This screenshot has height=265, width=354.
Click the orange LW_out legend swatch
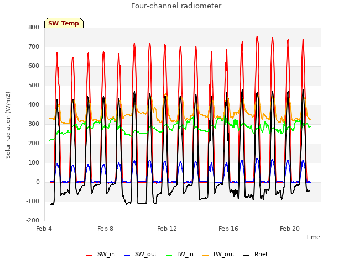[206, 255]
